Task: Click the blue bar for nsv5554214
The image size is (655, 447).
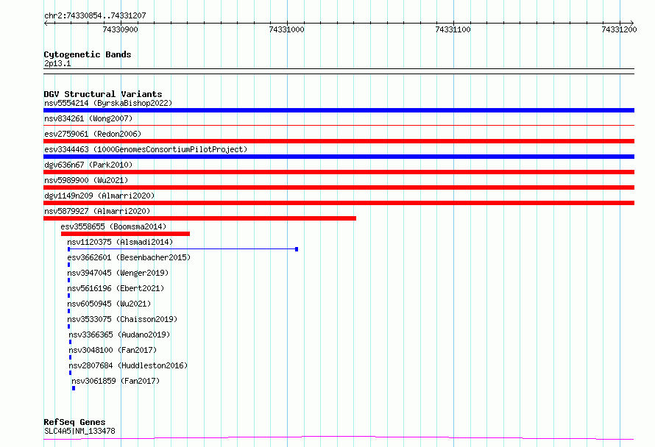Action: point(339,110)
